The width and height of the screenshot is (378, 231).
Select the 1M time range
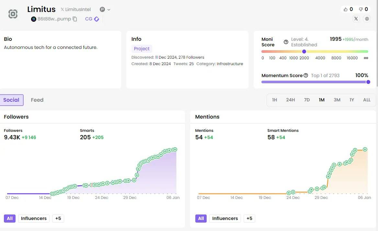coord(322,100)
